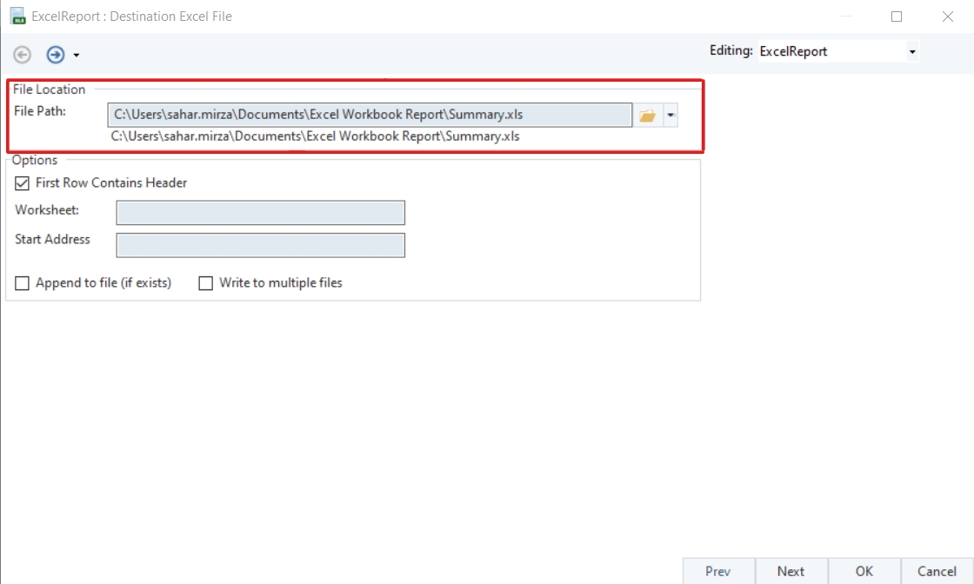Click the forward navigation arrow icon
This screenshot has height=584, width=974.
(56, 55)
